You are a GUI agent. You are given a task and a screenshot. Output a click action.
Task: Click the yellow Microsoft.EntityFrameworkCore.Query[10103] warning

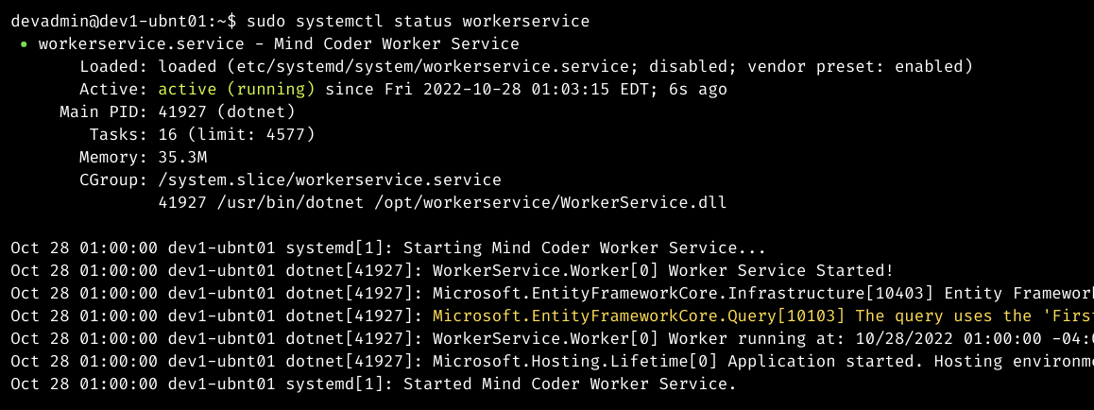click(x=639, y=316)
